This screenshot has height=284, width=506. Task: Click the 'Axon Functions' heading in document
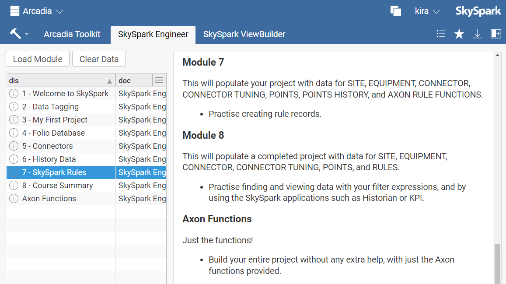tap(217, 219)
